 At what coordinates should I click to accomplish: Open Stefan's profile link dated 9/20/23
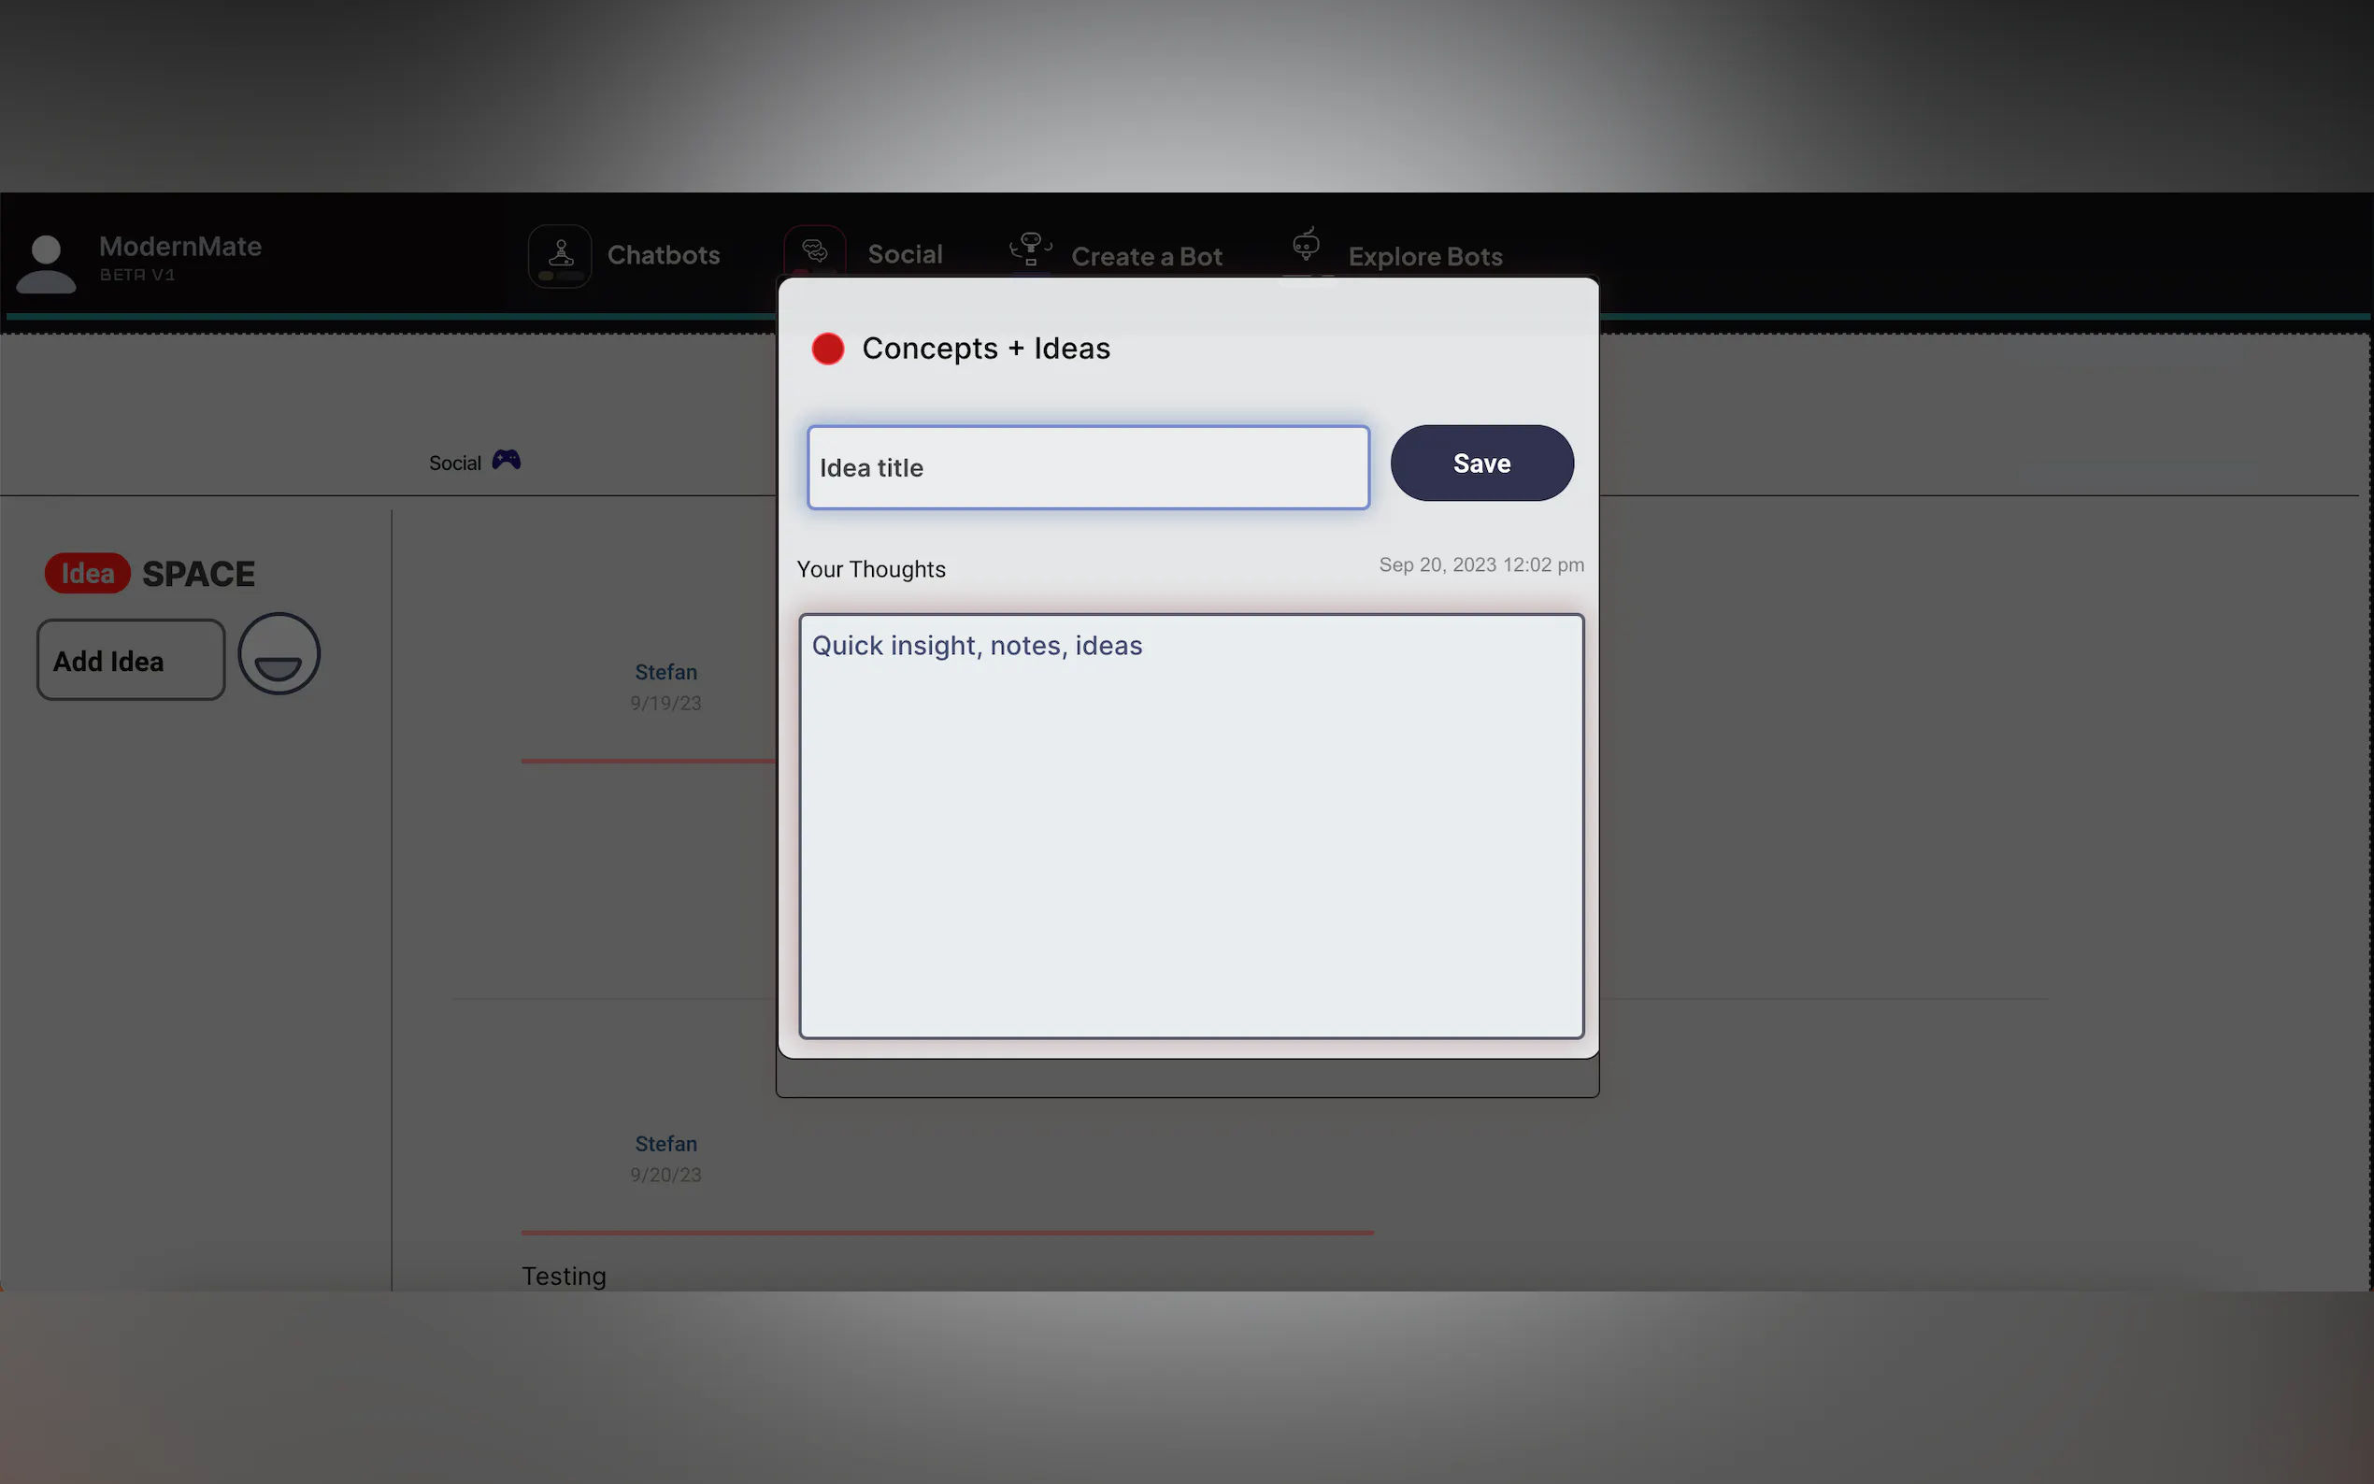tap(665, 1144)
